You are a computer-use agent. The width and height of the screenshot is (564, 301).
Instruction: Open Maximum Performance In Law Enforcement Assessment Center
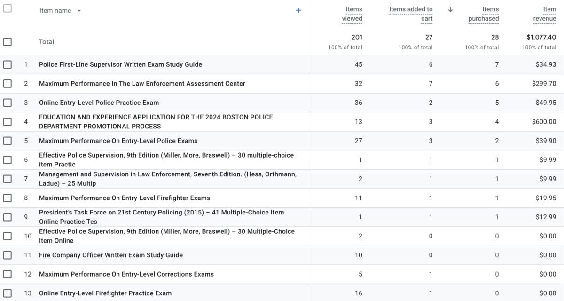pos(142,84)
